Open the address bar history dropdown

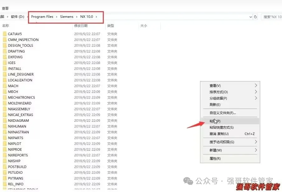(x=251, y=17)
